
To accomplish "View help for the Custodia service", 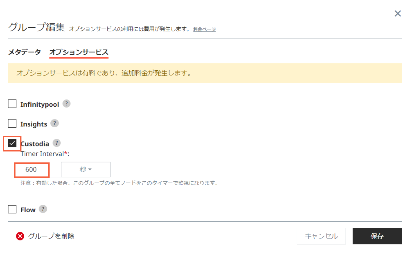I will [56, 143].
